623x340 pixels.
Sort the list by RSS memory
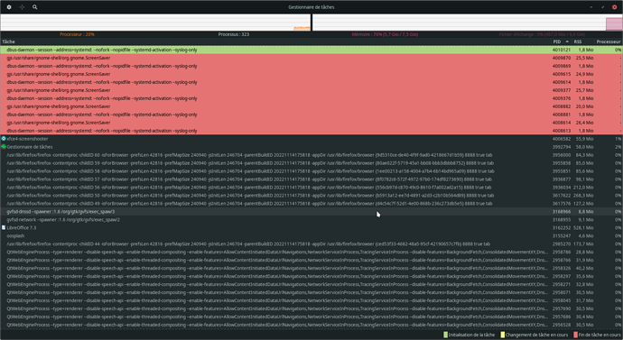coord(583,41)
